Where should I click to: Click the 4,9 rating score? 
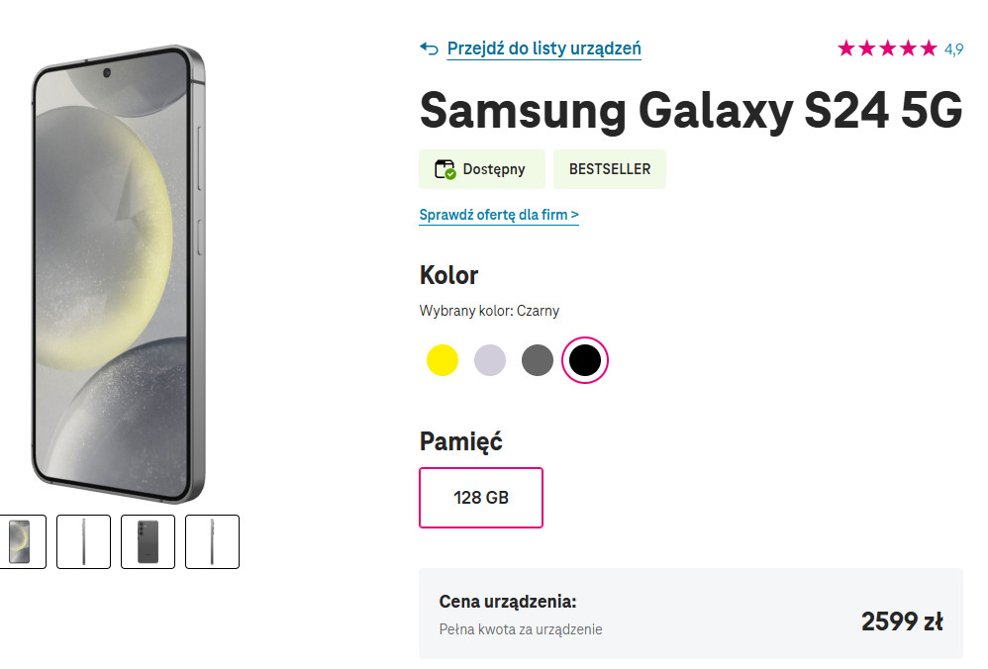(953, 48)
